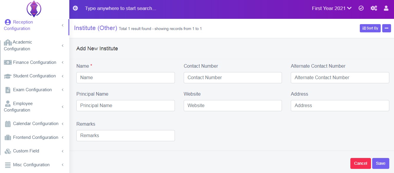This screenshot has width=394, height=173.
Task: Click the Misc Configuration list icon
Action: [8, 165]
